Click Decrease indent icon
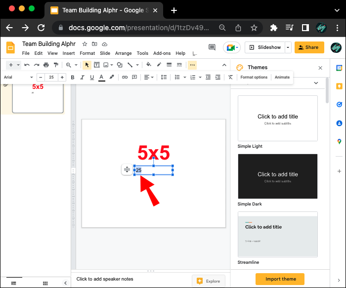 tap(208, 77)
